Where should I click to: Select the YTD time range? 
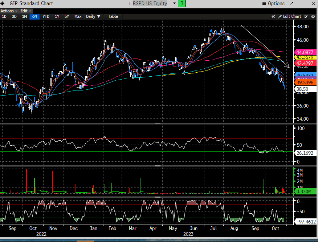tap(46, 16)
